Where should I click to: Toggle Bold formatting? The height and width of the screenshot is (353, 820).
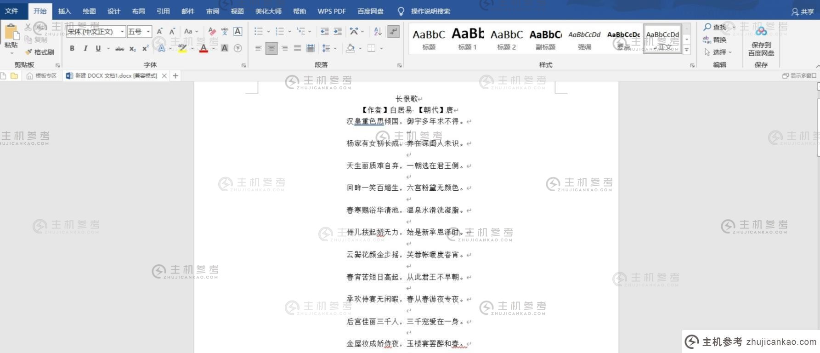72,48
